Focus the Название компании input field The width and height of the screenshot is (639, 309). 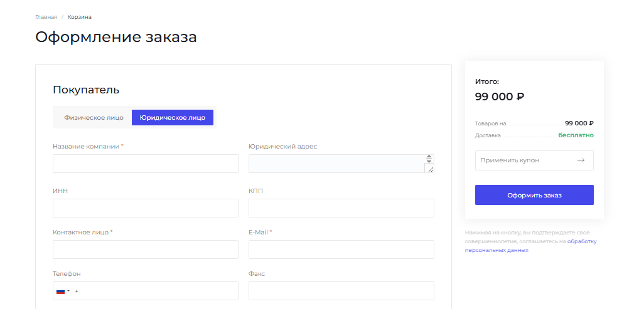pos(145,164)
